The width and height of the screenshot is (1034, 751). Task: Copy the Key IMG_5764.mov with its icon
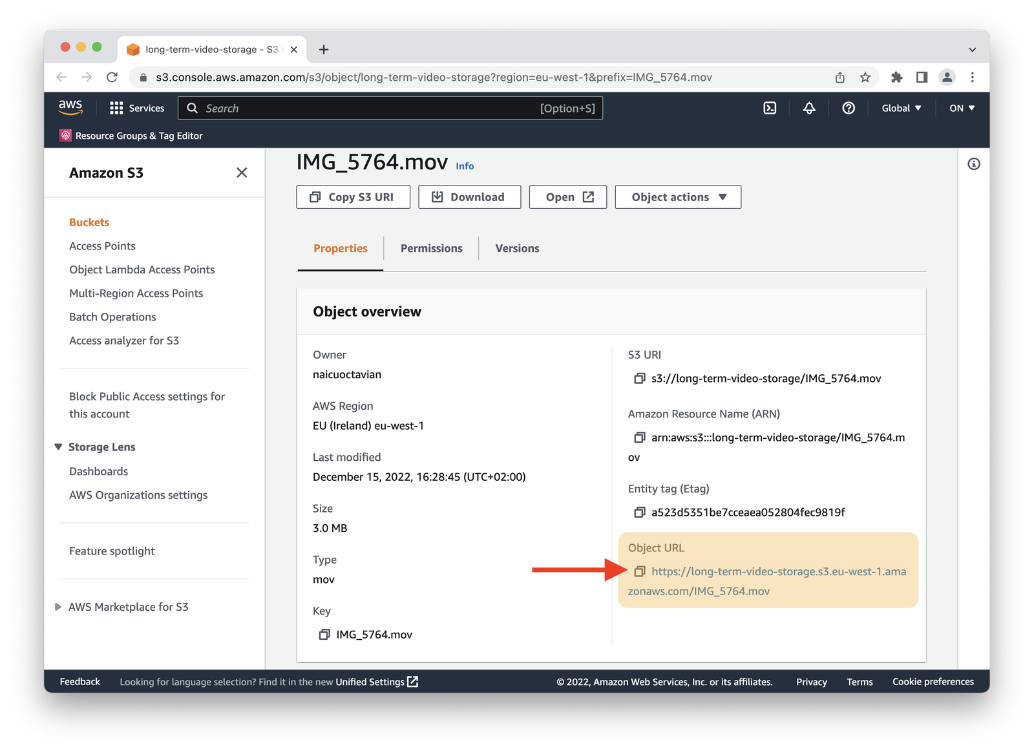point(324,634)
